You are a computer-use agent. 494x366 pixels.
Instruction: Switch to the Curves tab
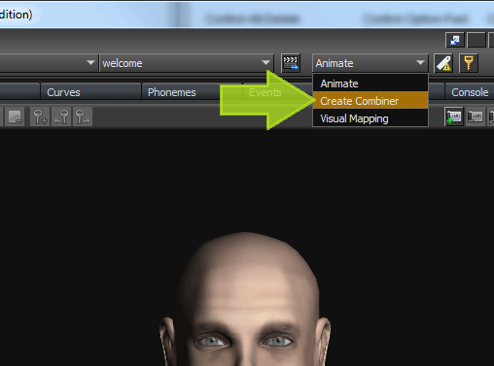(x=90, y=92)
